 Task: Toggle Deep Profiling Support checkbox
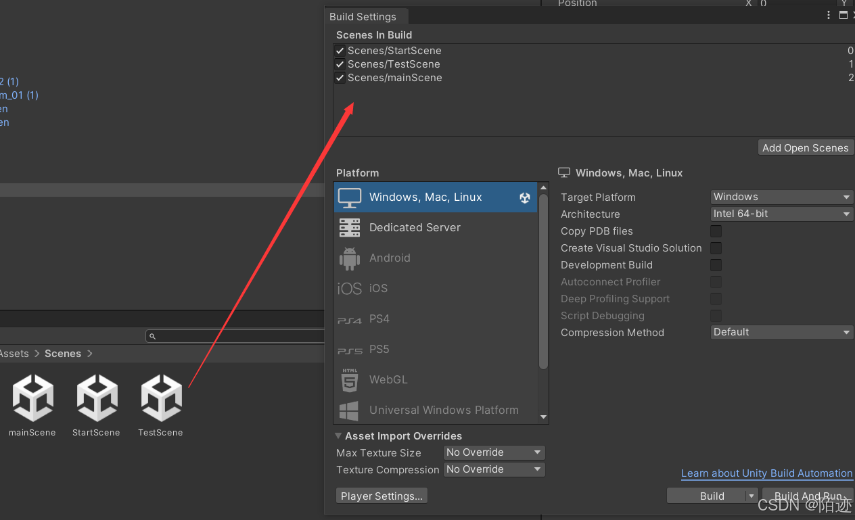(716, 299)
